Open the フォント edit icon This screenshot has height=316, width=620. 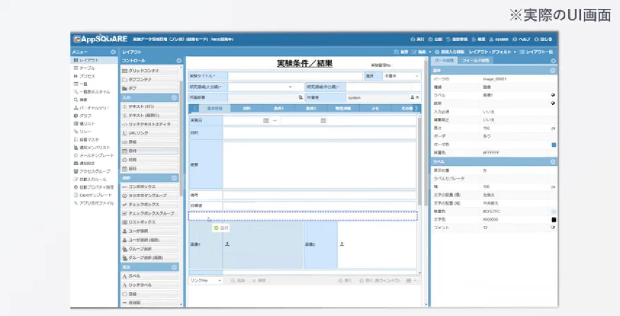coord(553,227)
